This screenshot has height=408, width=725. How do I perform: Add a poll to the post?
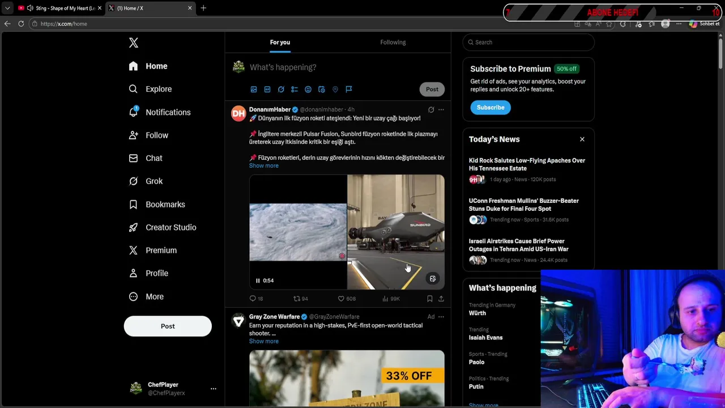(295, 90)
